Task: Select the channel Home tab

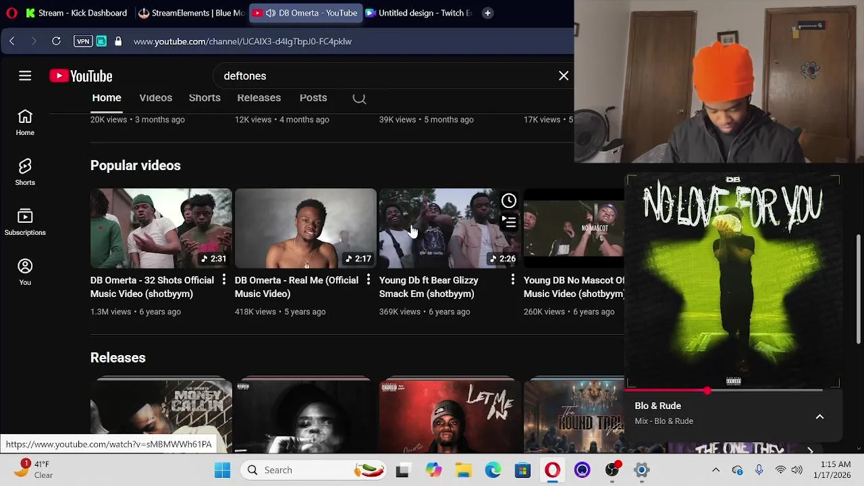Action: 107,98
